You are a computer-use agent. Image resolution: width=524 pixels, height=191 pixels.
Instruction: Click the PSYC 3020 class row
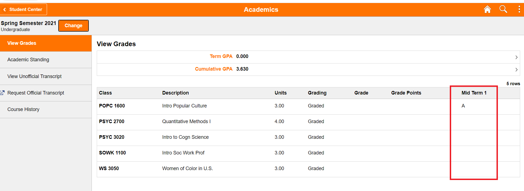coord(112,137)
